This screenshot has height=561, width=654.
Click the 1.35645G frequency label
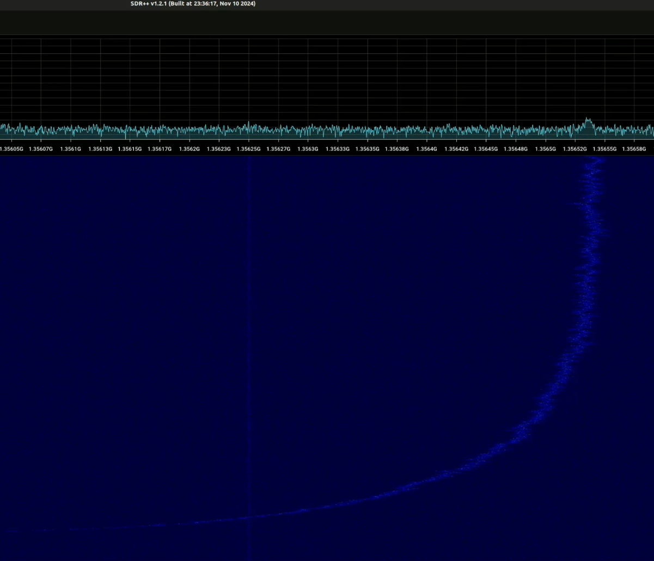click(x=486, y=149)
